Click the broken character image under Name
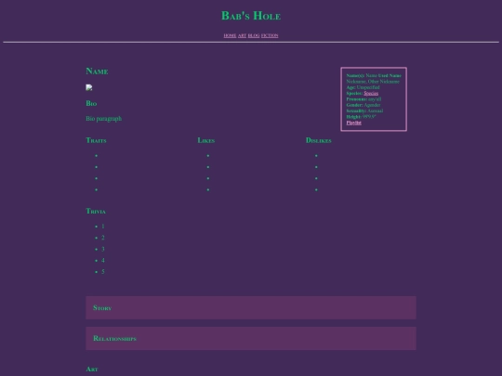The width and height of the screenshot is (502, 376). click(x=89, y=87)
